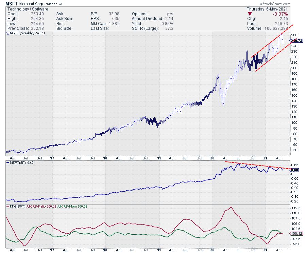Click the MSFT:SPY blue line legend marker
Screen dimensions: 306x253
pos(8,163)
